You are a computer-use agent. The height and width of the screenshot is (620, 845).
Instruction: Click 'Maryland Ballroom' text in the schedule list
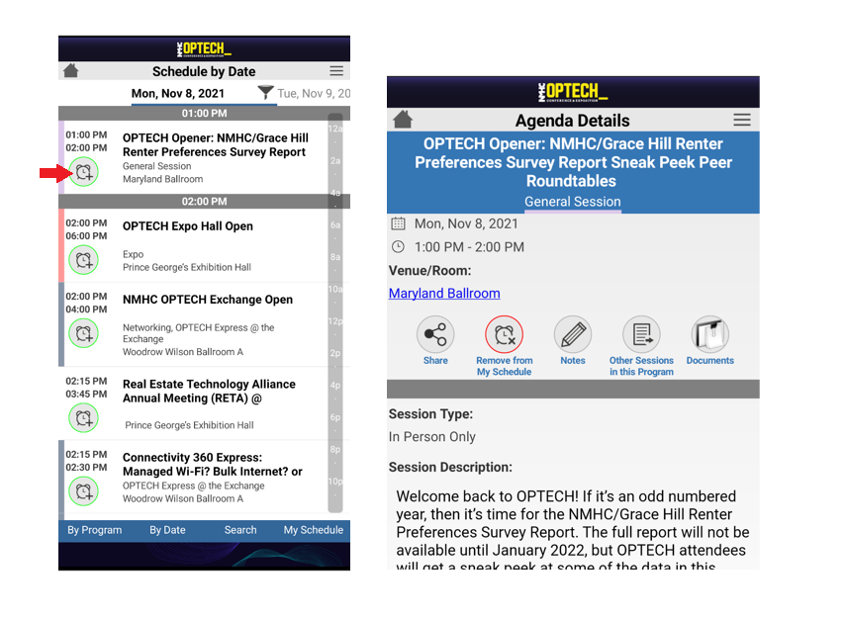pyautogui.click(x=162, y=179)
